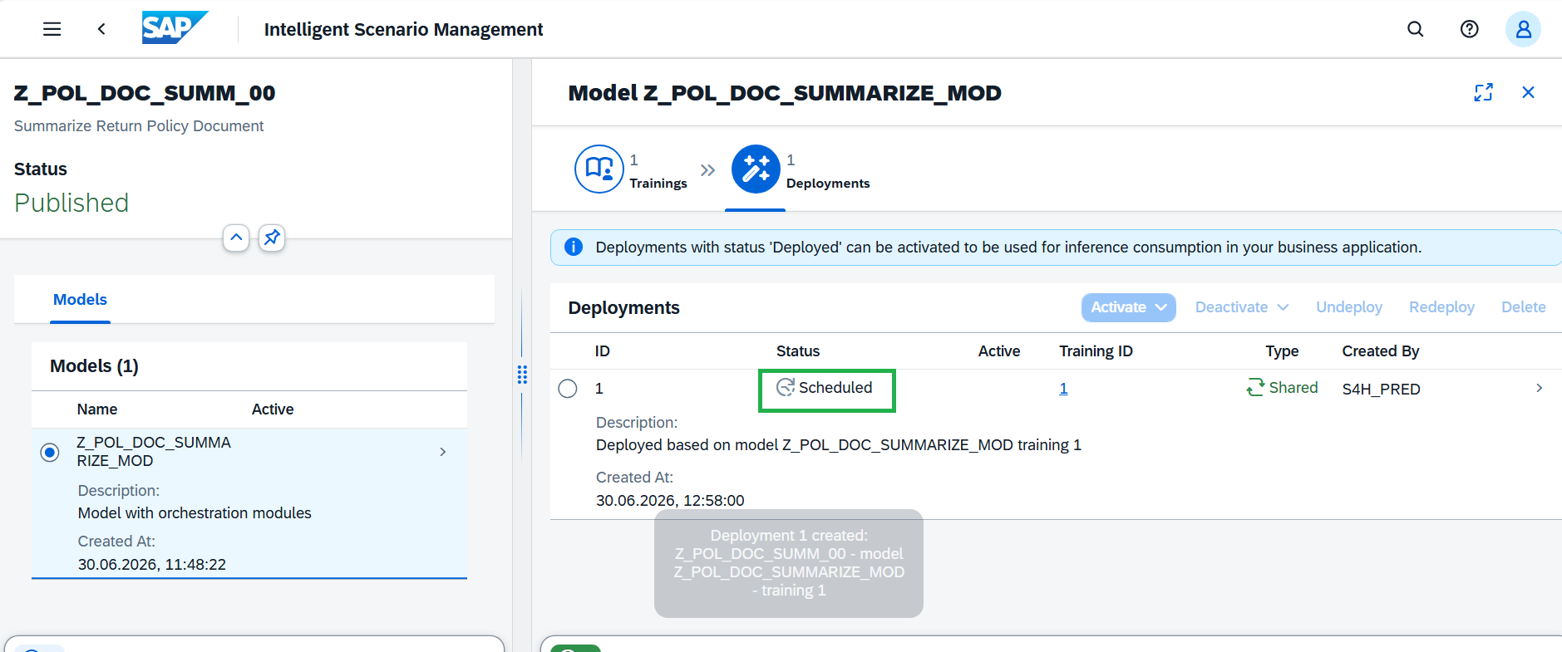The height and width of the screenshot is (652, 1562).
Task: Click the deployment ID 1 cell
Action: 599,389
